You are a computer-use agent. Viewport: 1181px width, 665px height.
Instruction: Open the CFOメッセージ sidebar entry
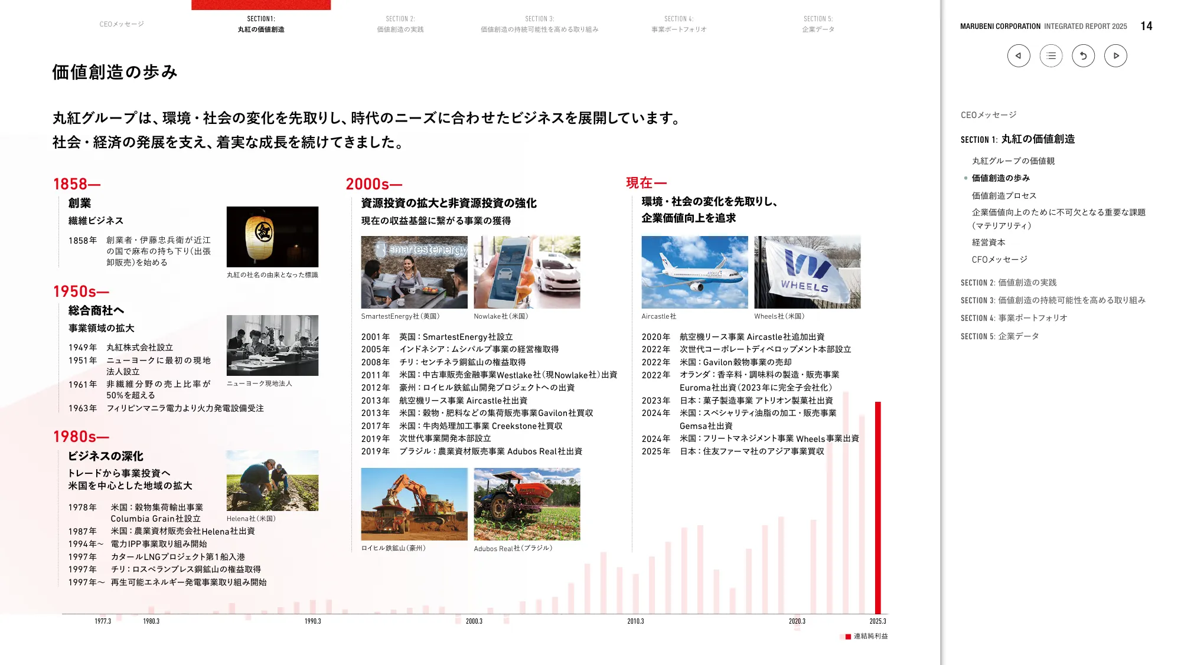tap(999, 259)
